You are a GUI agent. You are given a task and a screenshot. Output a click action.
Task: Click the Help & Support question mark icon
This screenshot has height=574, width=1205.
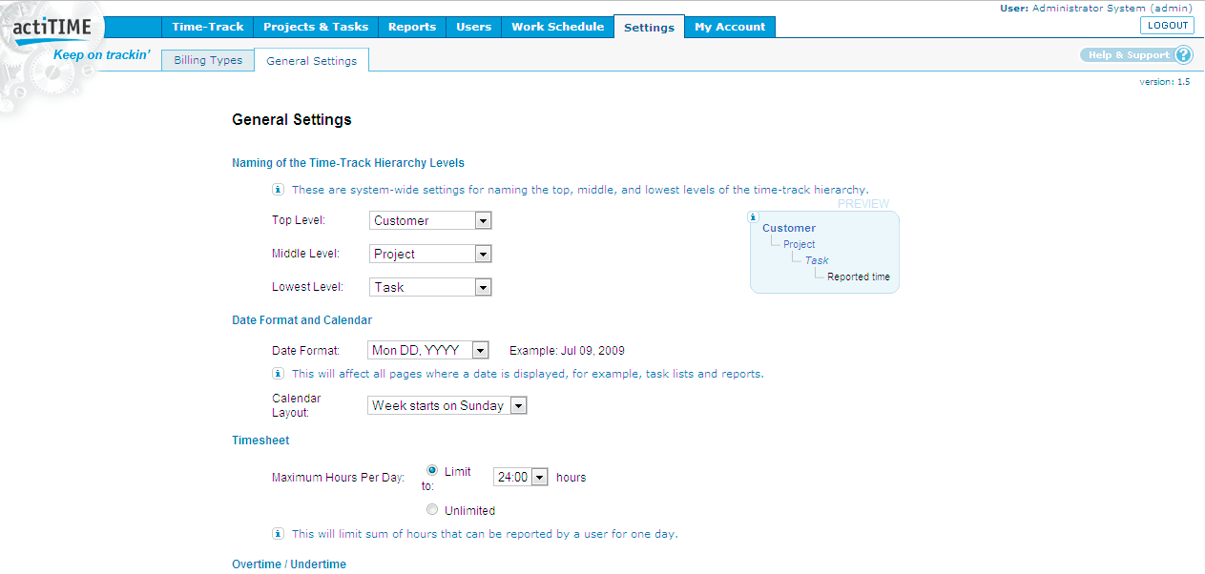[x=1183, y=55]
